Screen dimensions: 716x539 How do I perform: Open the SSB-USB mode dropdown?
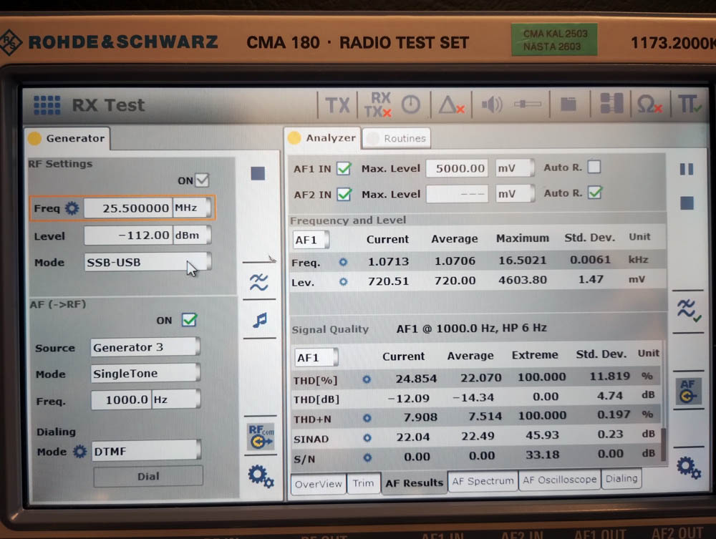(147, 262)
